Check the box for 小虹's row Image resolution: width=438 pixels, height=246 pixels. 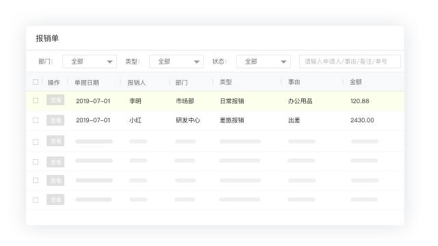coord(36,120)
